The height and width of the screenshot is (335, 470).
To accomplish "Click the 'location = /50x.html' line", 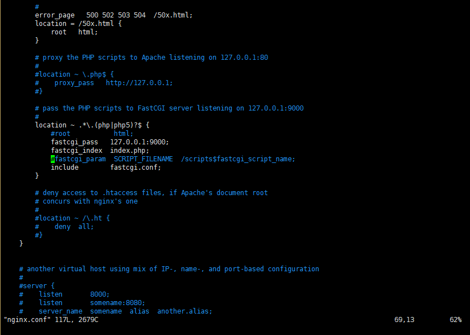I will point(78,24).
